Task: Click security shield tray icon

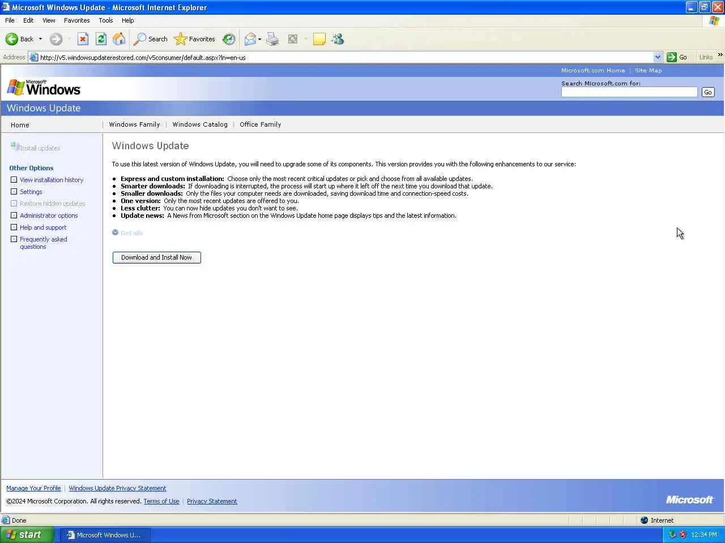Action: tap(683, 535)
